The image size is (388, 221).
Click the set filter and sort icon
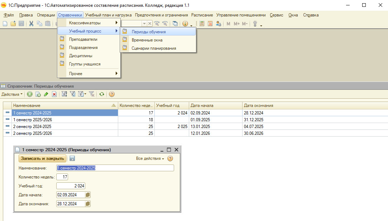point(64,94)
